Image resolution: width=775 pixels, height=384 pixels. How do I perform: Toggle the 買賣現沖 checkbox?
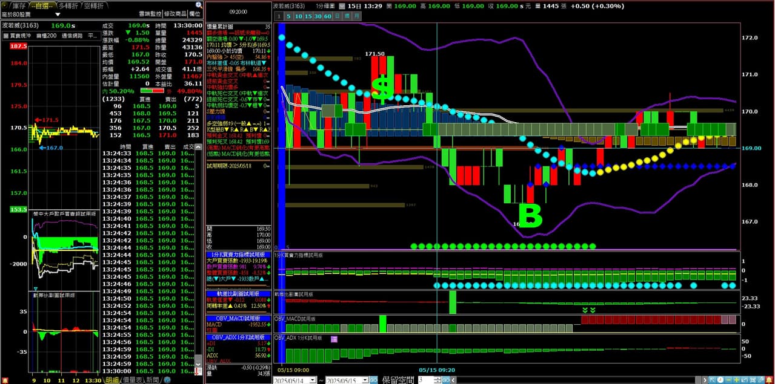pyautogui.click(x=6, y=36)
